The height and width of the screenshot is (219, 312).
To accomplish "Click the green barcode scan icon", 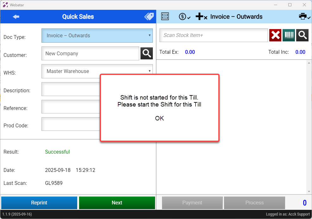I will [289, 35].
